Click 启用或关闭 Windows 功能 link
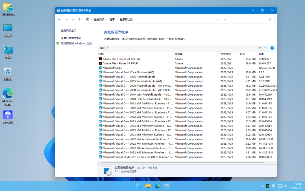This screenshot has height=191, width=305. pos(76,43)
